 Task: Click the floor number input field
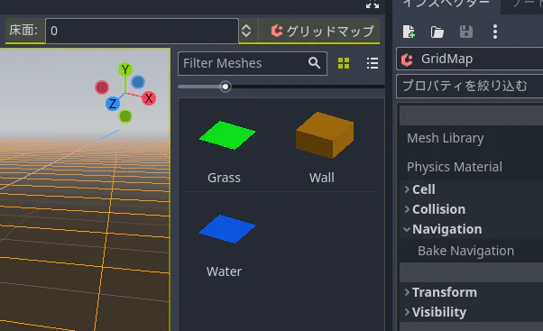[142, 31]
